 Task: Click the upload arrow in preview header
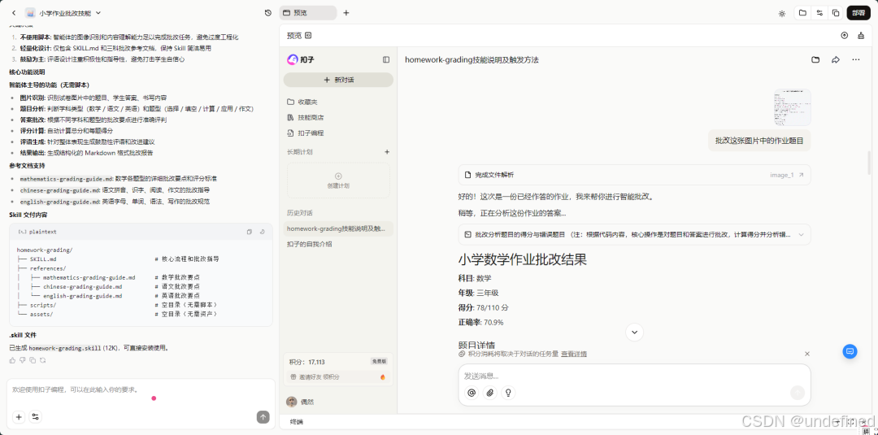tap(845, 35)
